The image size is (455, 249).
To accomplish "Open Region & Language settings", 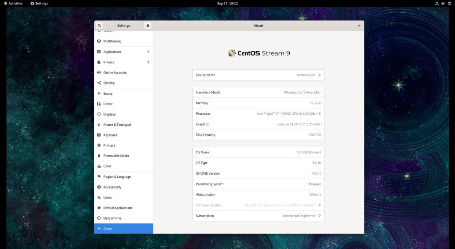I will (x=124, y=177).
